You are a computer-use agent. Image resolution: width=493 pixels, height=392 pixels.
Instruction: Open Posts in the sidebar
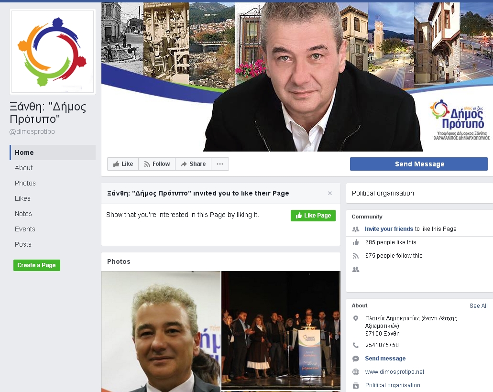[23, 244]
